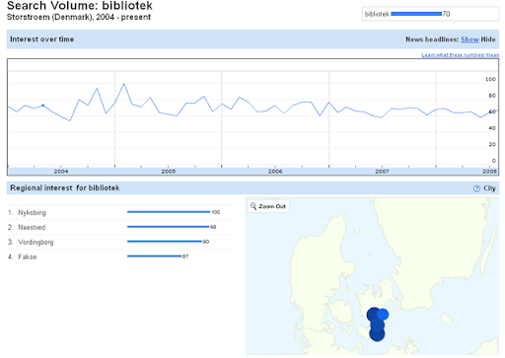Click the Zoom Out magnifier icon
The height and width of the screenshot is (358, 505).
pyautogui.click(x=253, y=206)
